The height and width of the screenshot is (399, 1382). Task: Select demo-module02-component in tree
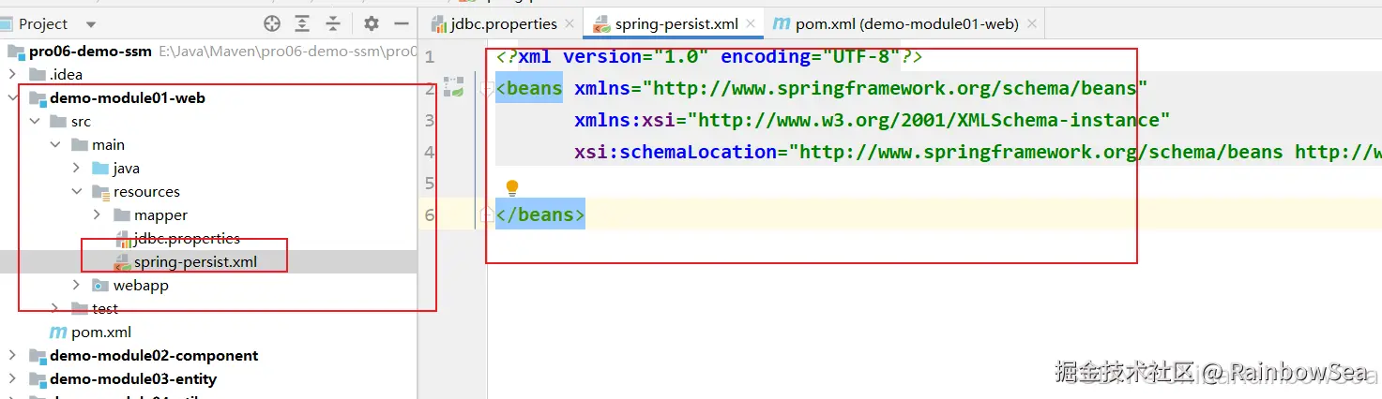point(154,356)
